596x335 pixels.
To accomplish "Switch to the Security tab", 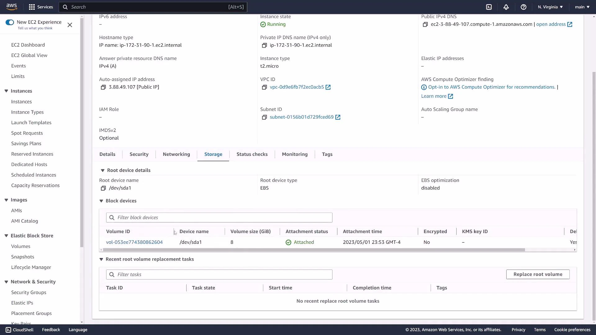I will (139, 154).
